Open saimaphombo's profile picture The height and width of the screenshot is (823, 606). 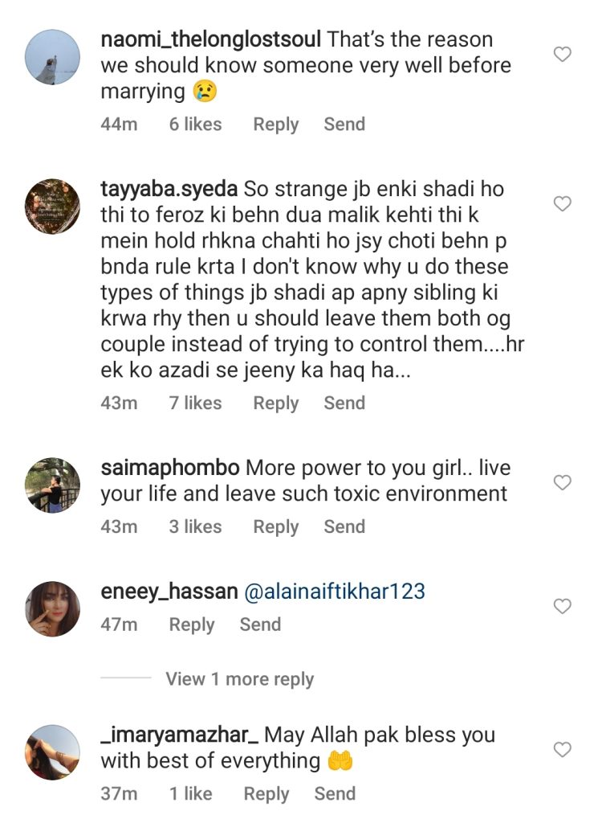click(x=52, y=484)
